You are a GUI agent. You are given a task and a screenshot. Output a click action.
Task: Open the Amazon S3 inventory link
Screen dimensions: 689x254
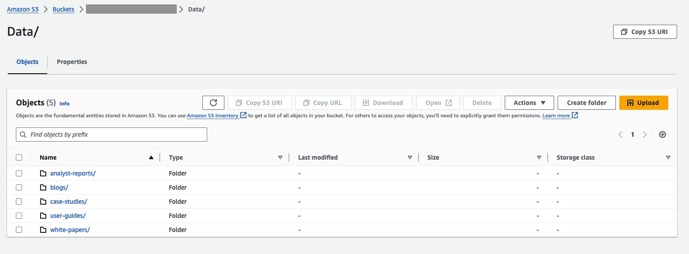tap(216, 116)
